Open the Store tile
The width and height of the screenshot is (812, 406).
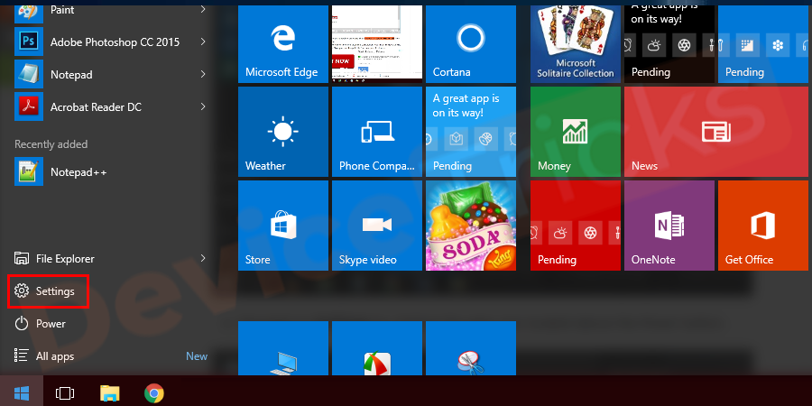282,226
